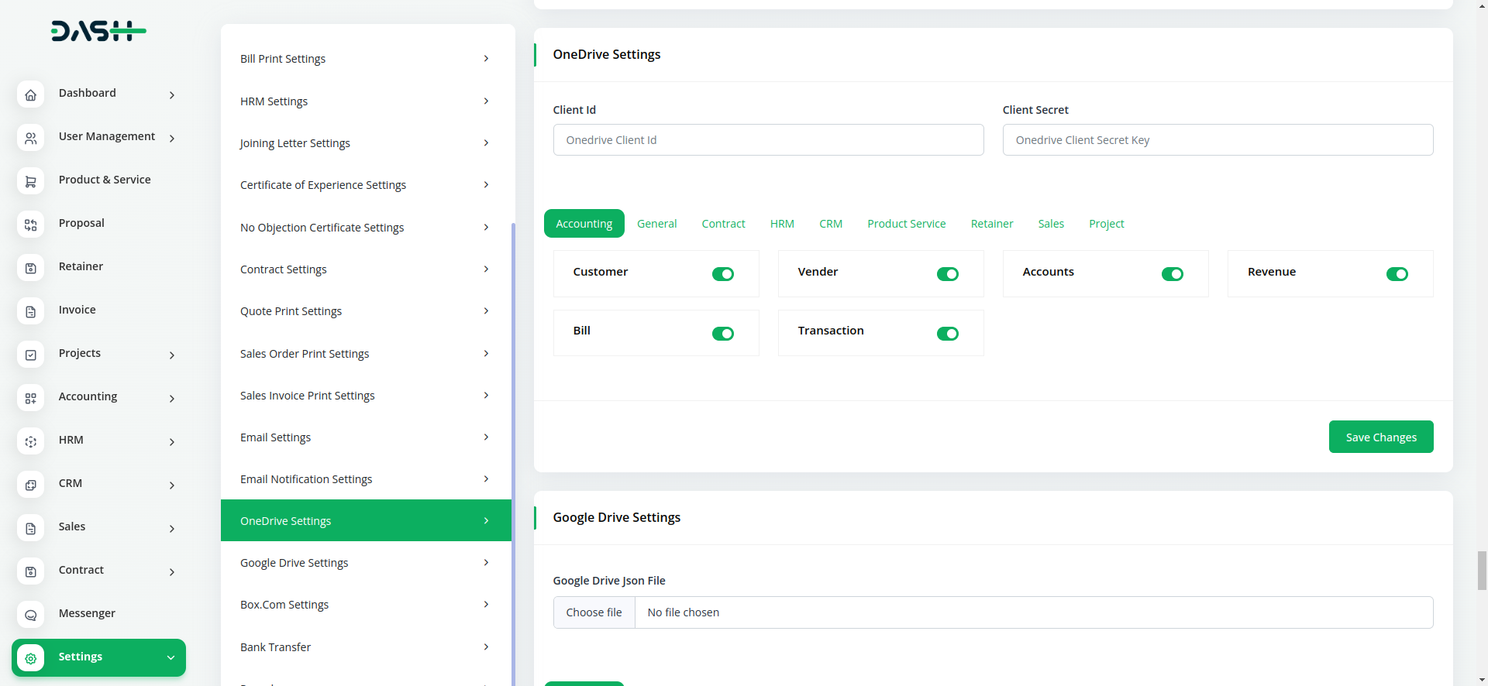Screen dimensions: 1488x686
Task: Click the Invoice document icon
Action: coord(30,311)
